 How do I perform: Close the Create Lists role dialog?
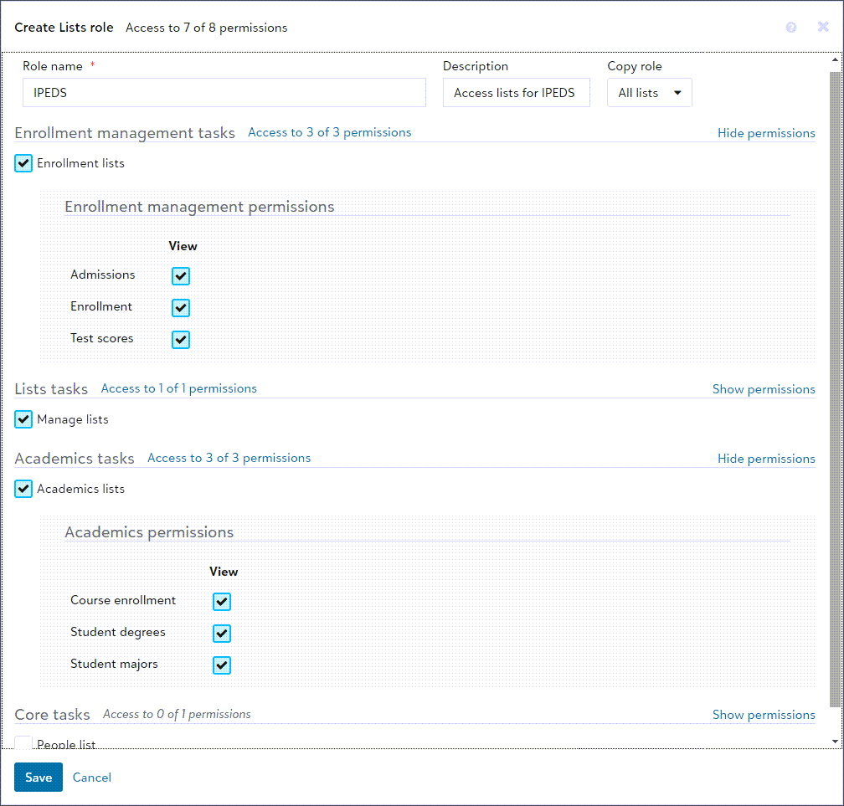click(x=823, y=27)
